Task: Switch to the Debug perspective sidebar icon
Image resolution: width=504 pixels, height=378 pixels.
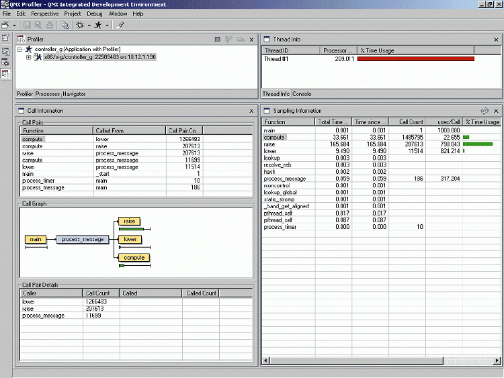Action: pos(5,62)
